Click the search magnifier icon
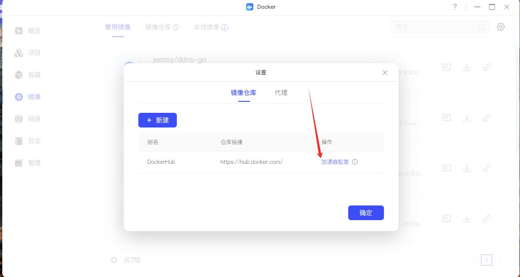This screenshot has width=520, height=277. [x=481, y=27]
